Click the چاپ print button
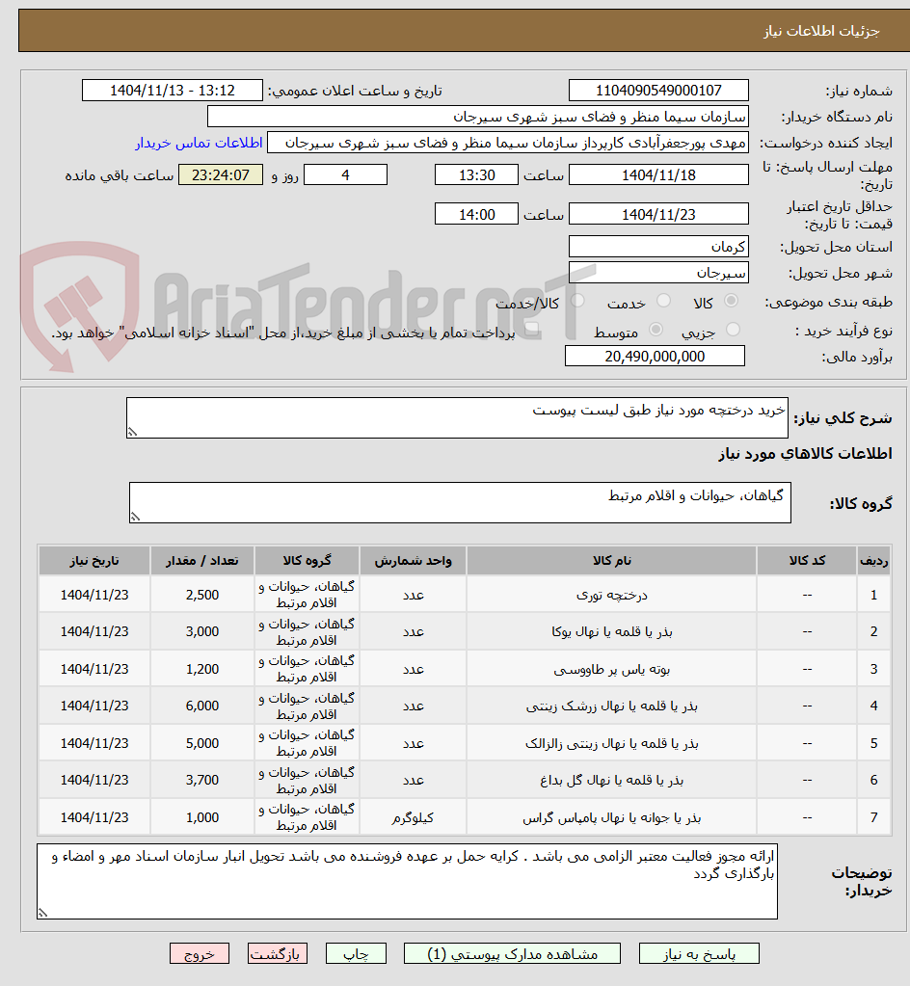910x986 pixels. (356, 953)
